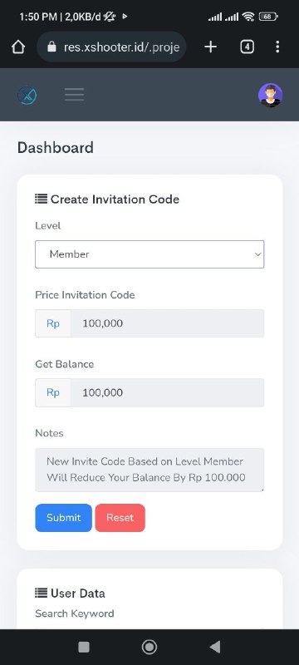Screen dimensions: 299x665
Task: Open browser three-dot overflow menu
Action: (277, 47)
